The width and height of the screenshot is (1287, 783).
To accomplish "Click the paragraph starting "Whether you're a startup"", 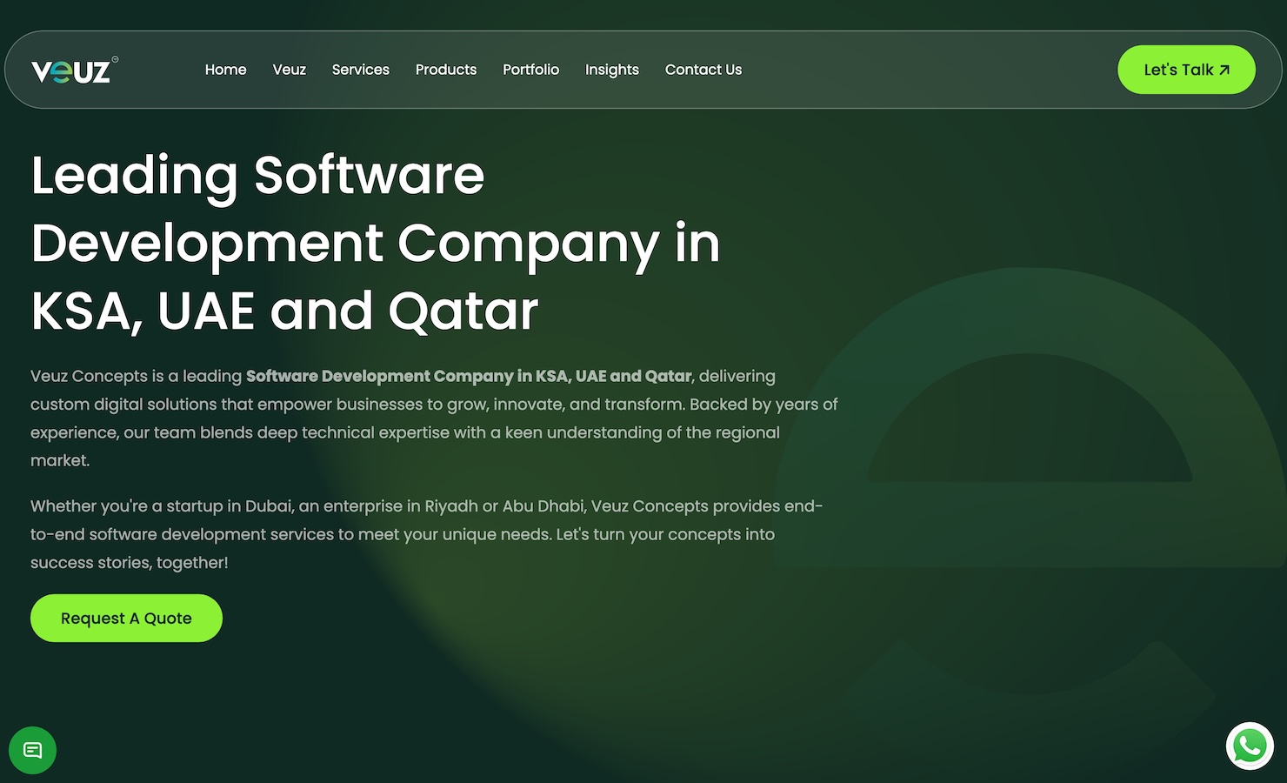I will pos(426,534).
